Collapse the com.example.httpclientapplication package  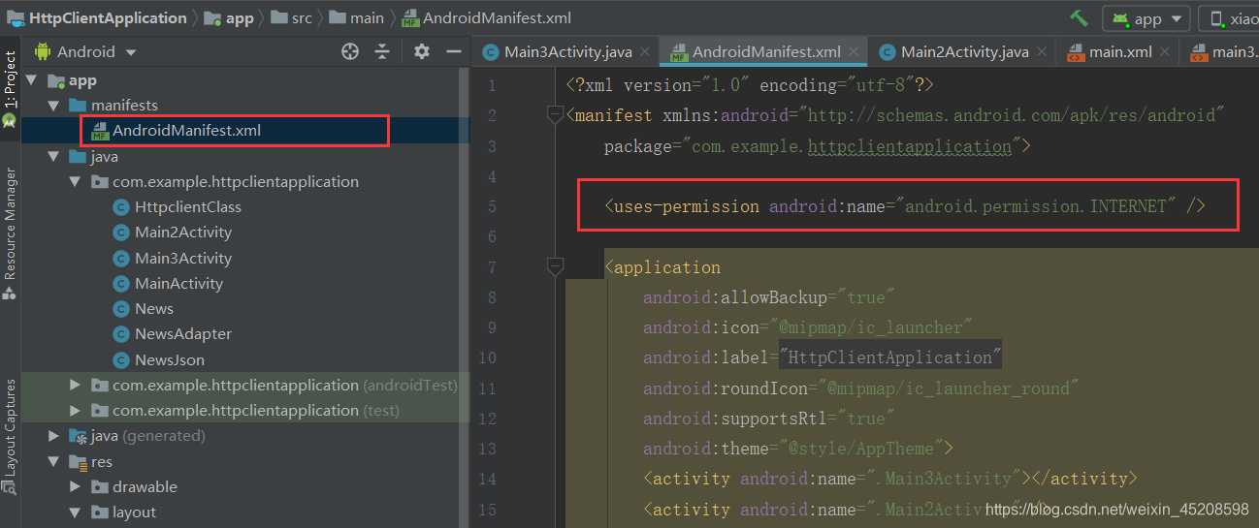pyautogui.click(x=76, y=181)
